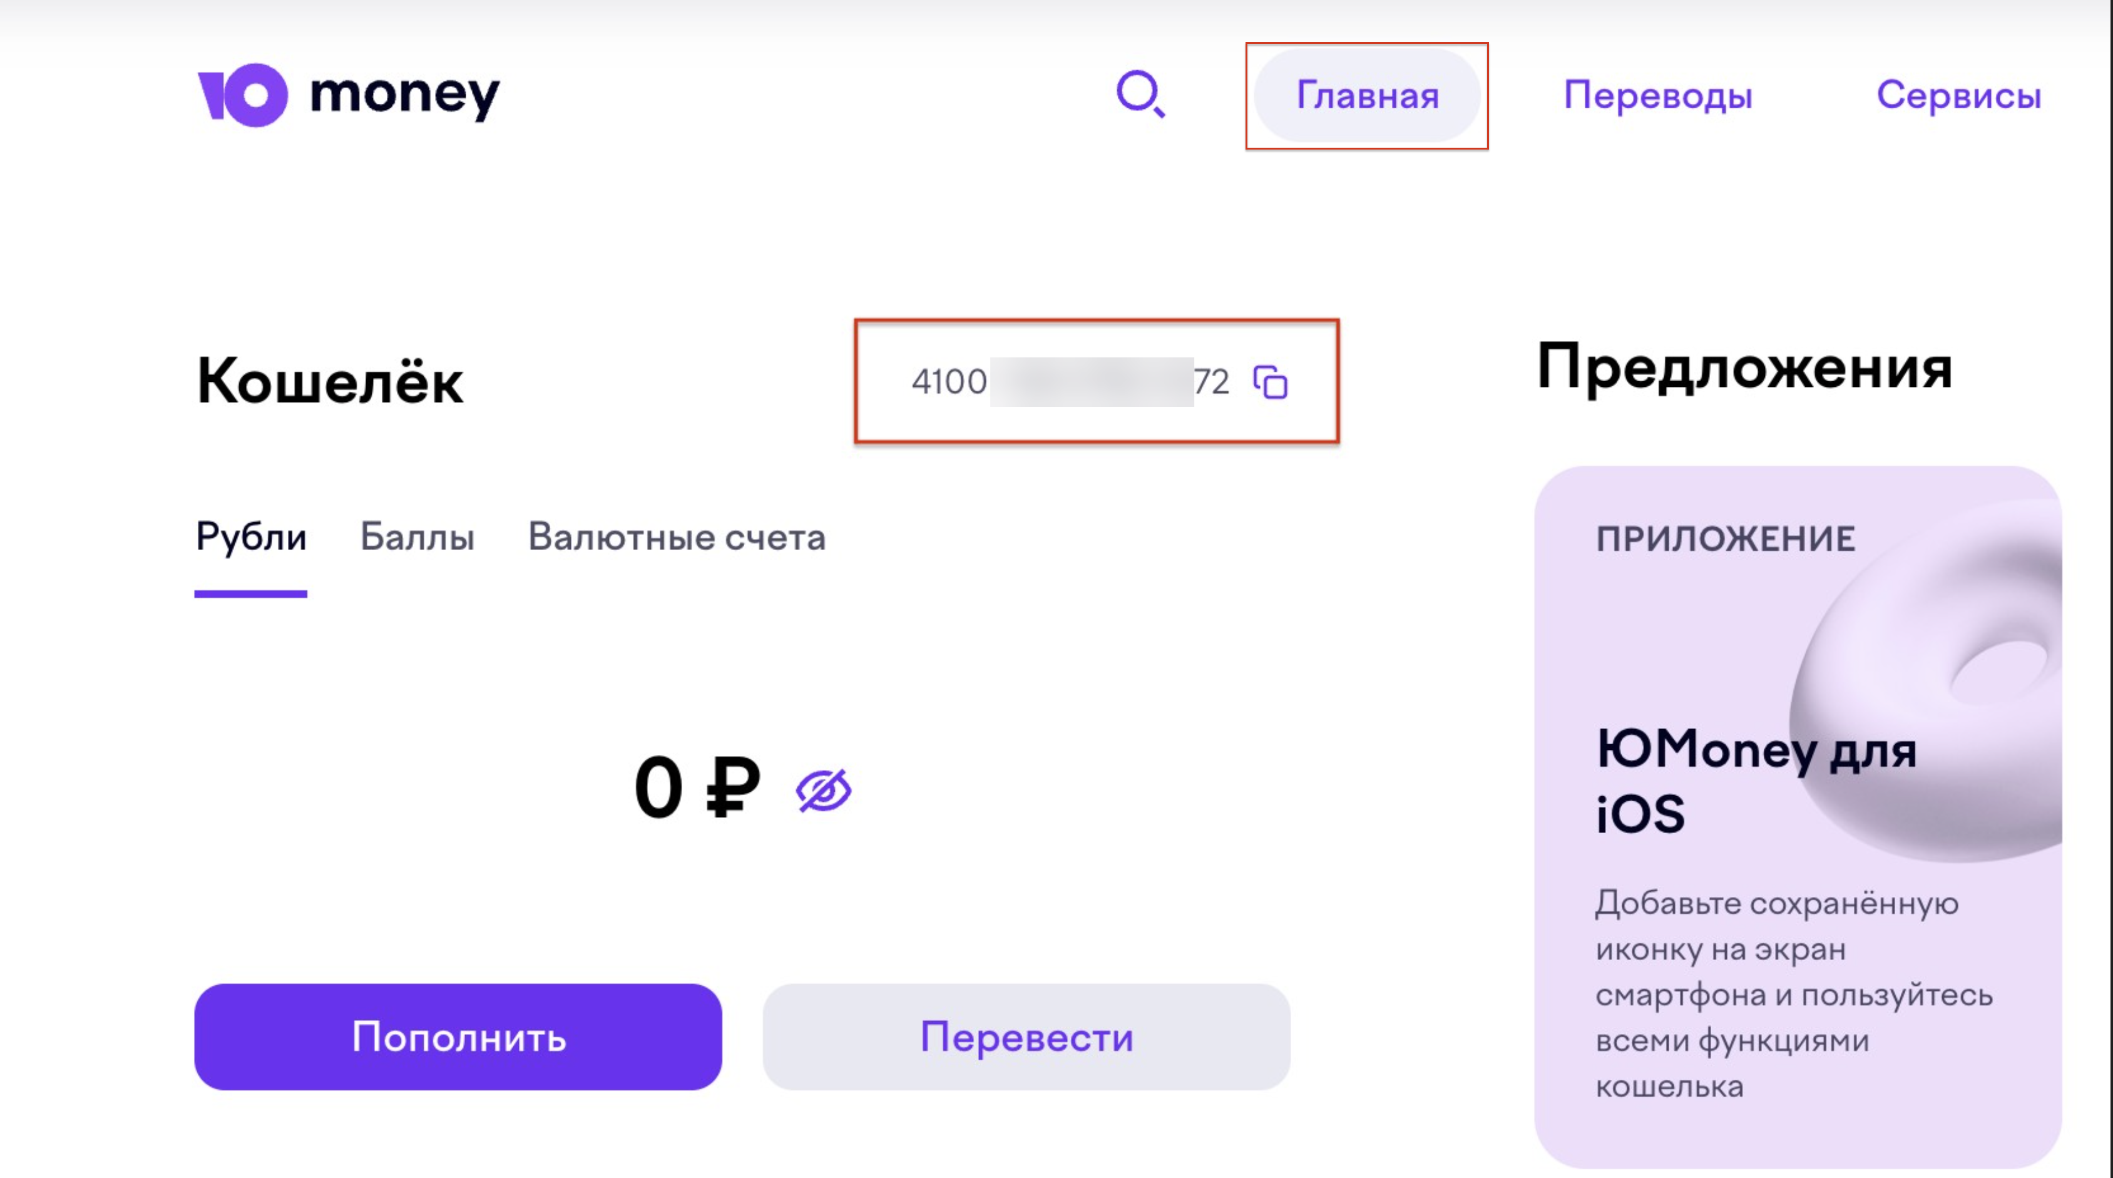Go to the Главная page

click(x=1366, y=95)
